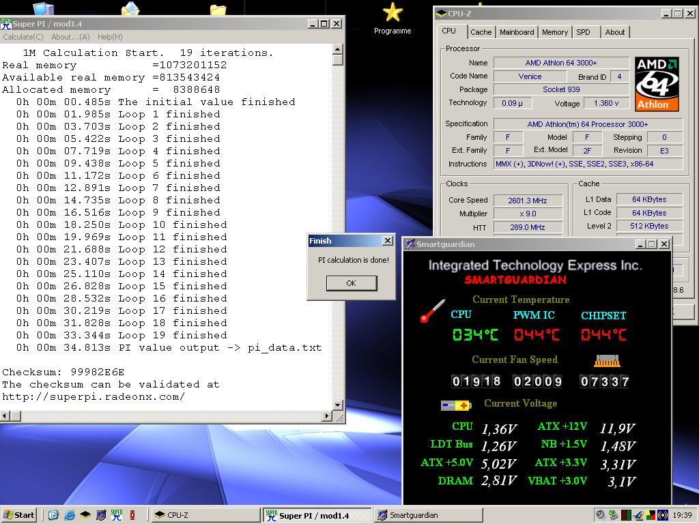This screenshot has width=699, height=524.
Task: Click the 'Loop 19 finished' line in Super PI
Action: point(122,335)
